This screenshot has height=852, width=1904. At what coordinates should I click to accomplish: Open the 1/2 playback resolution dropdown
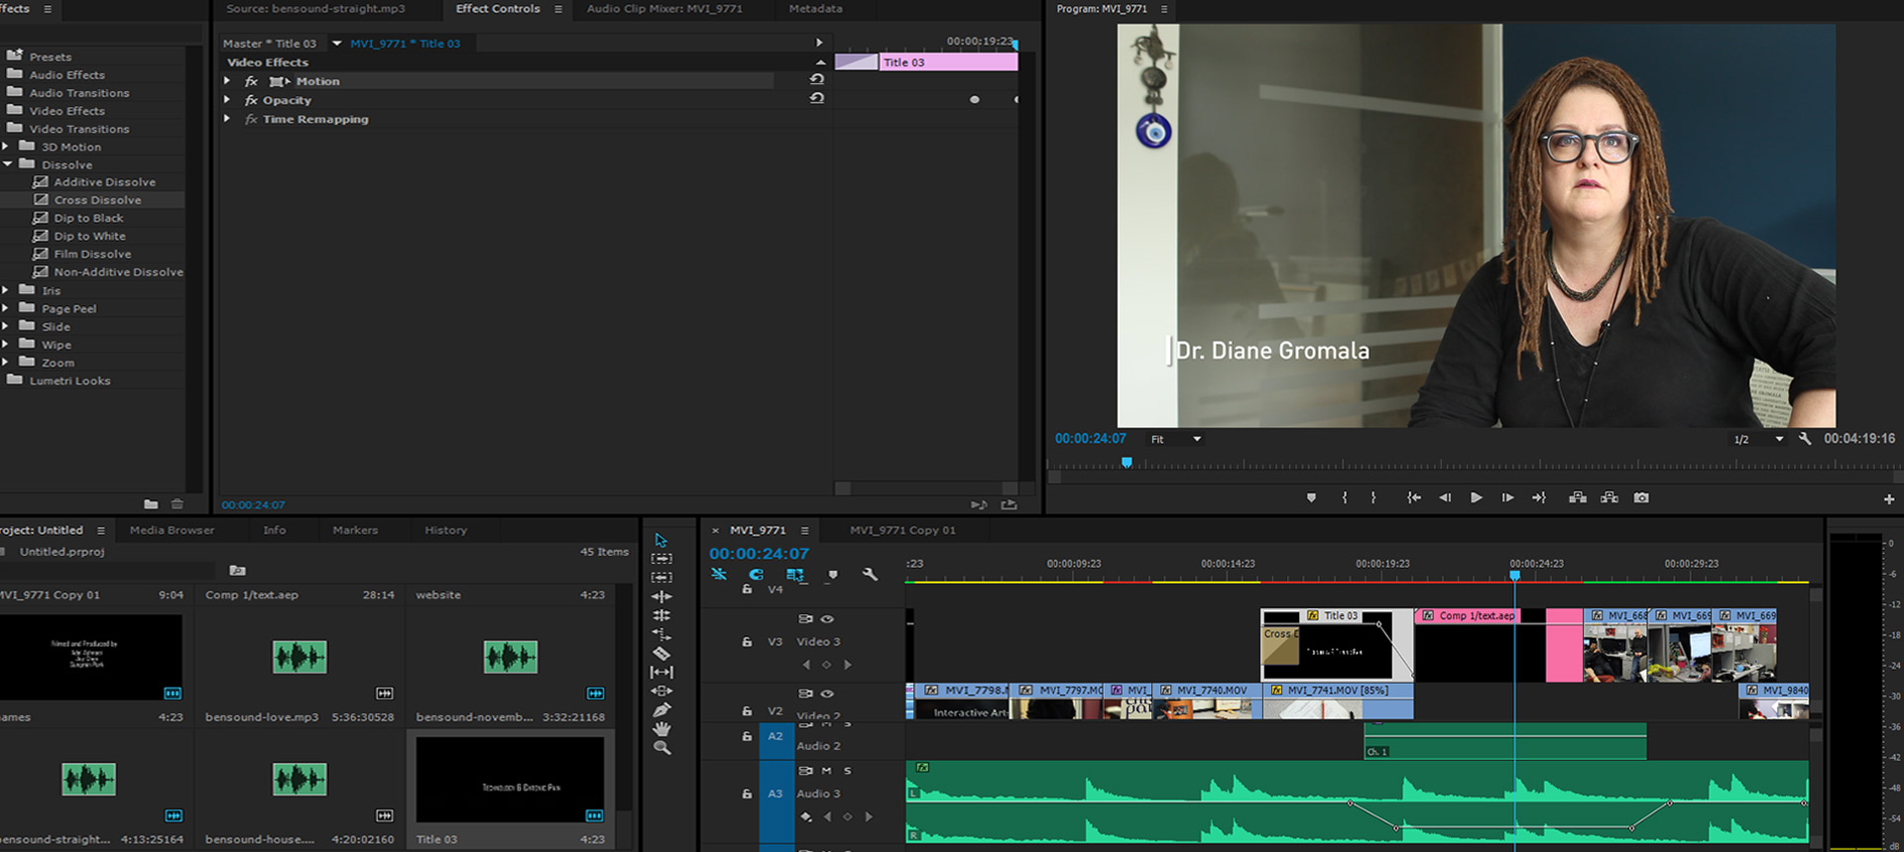(1757, 439)
